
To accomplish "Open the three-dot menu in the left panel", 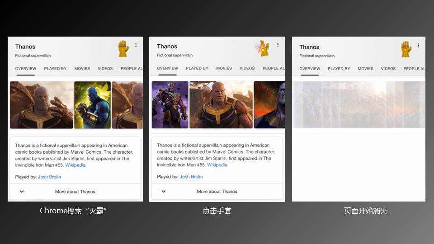I will [x=136, y=45].
